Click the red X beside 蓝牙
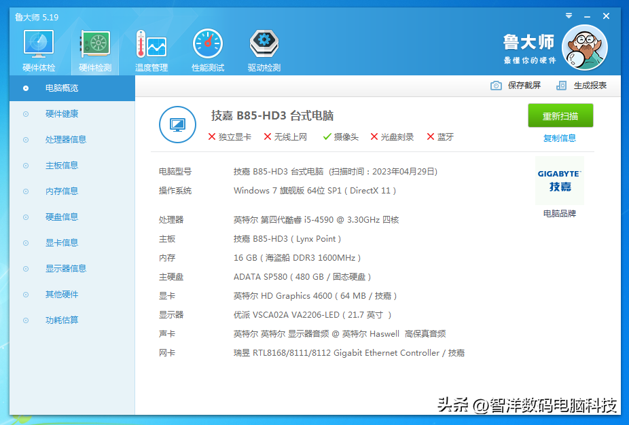The width and height of the screenshot is (629, 425). [x=431, y=136]
